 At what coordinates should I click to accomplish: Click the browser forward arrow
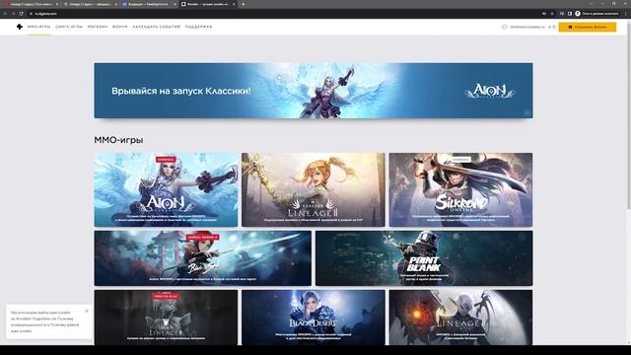[x=13, y=13]
